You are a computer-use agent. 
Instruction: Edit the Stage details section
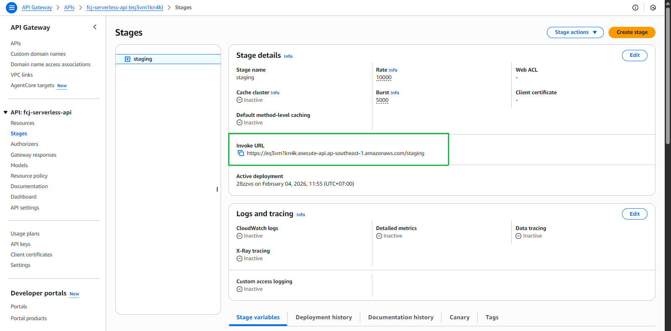coord(635,55)
